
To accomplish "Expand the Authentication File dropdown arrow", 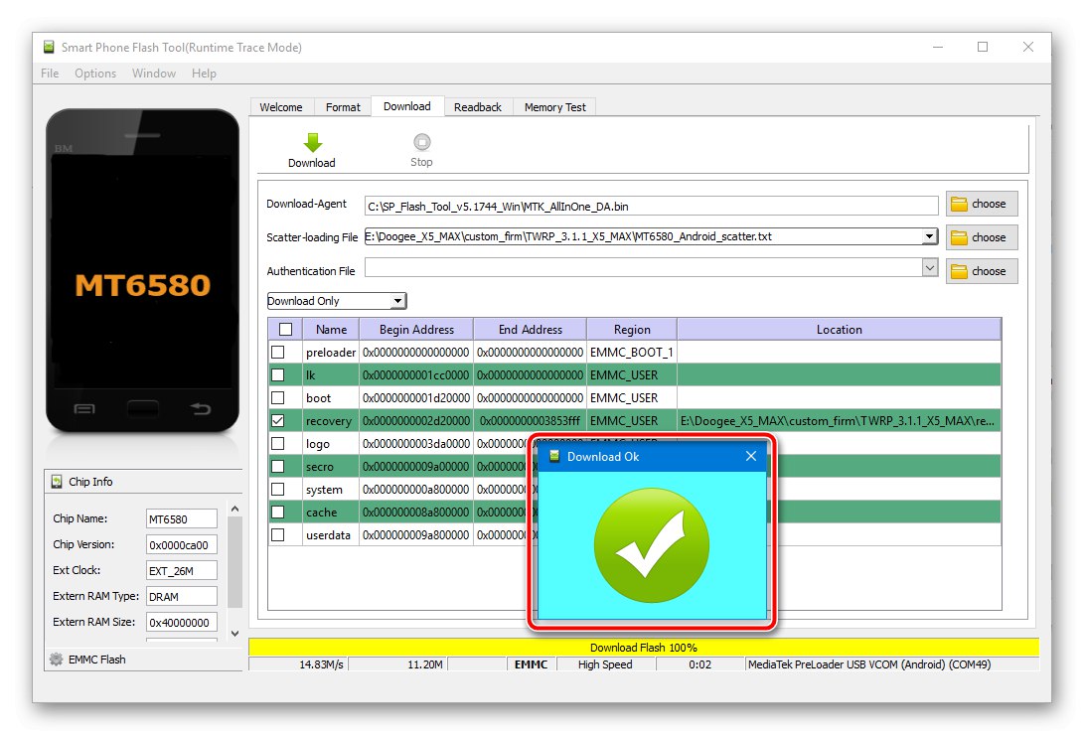I will (x=931, y=266).
